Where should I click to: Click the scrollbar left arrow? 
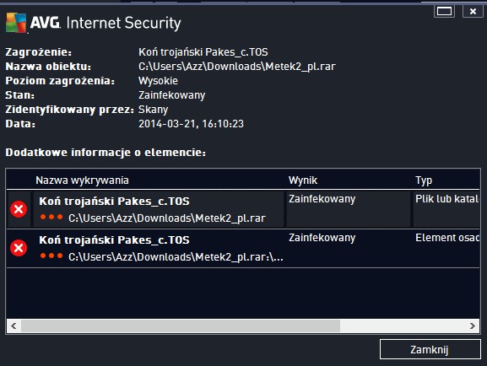click(14, 326)
